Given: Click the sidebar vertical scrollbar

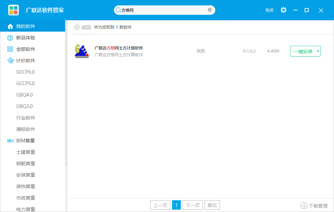Looking at the screenshot, I should click(x=66, y=93).
